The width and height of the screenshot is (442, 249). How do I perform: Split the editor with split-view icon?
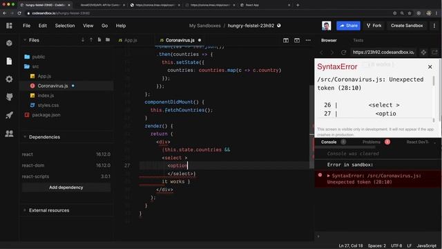tap(286, 40)
